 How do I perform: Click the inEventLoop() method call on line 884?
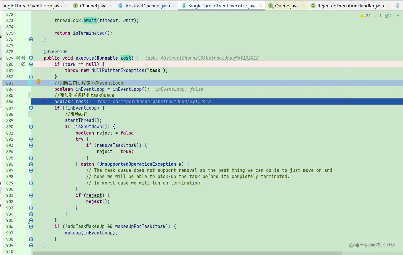tap(130, 89)
